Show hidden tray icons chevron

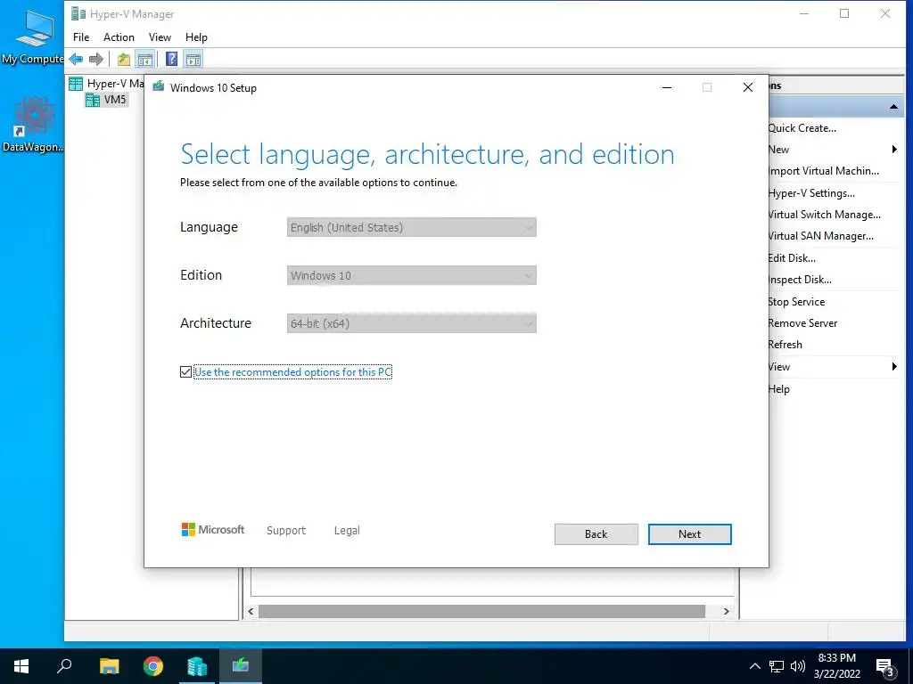pos(754,666)
